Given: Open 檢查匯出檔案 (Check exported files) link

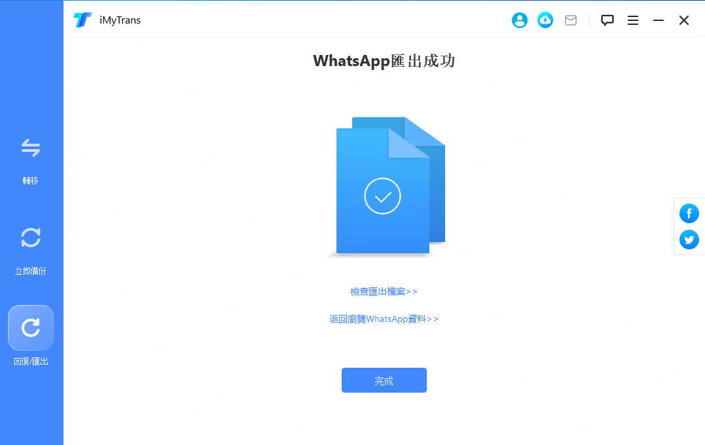Looking at the screenshot, I should tap(384, 291).
